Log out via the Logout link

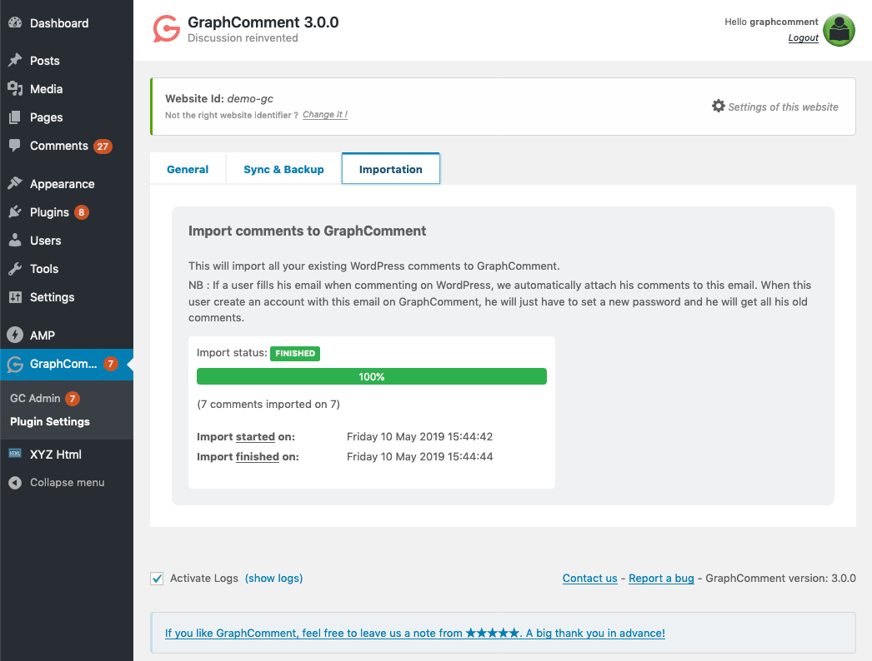(803, 37)
